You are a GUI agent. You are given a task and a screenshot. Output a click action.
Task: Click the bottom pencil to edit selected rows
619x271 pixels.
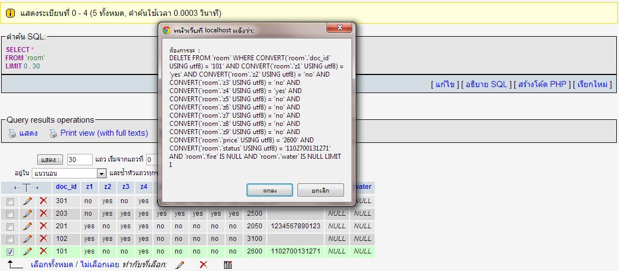180,265
